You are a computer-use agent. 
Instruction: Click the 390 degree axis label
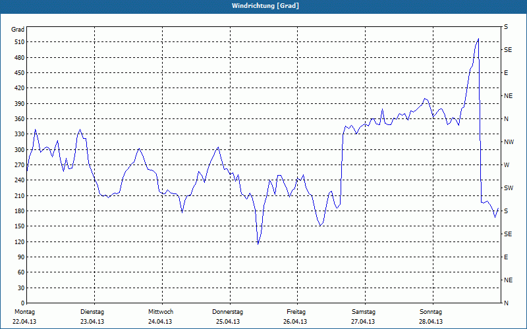20,103
